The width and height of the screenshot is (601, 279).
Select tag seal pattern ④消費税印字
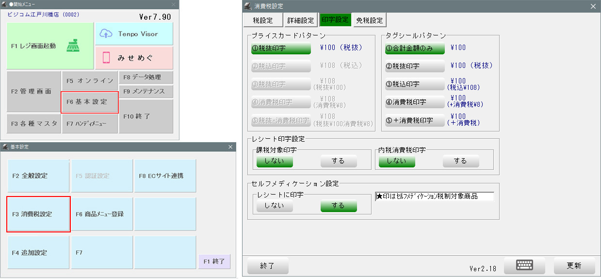point(414,102)
